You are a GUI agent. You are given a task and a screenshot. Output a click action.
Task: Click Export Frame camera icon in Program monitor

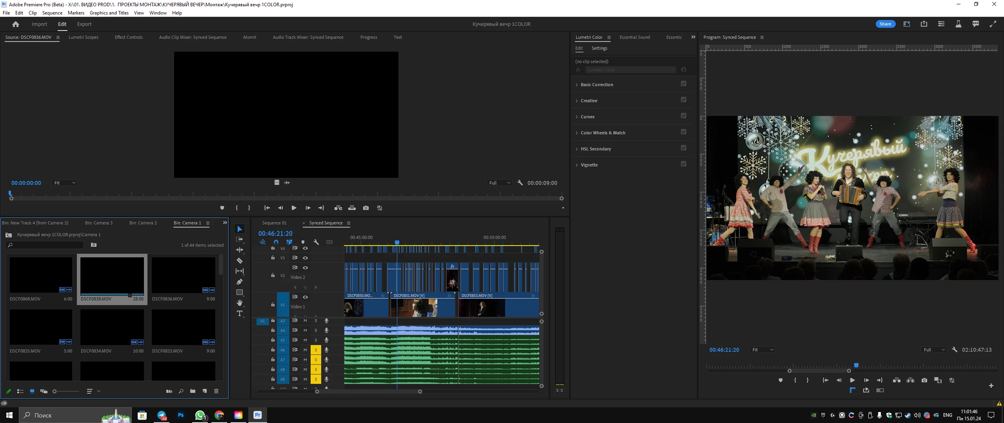click(924, 380)
